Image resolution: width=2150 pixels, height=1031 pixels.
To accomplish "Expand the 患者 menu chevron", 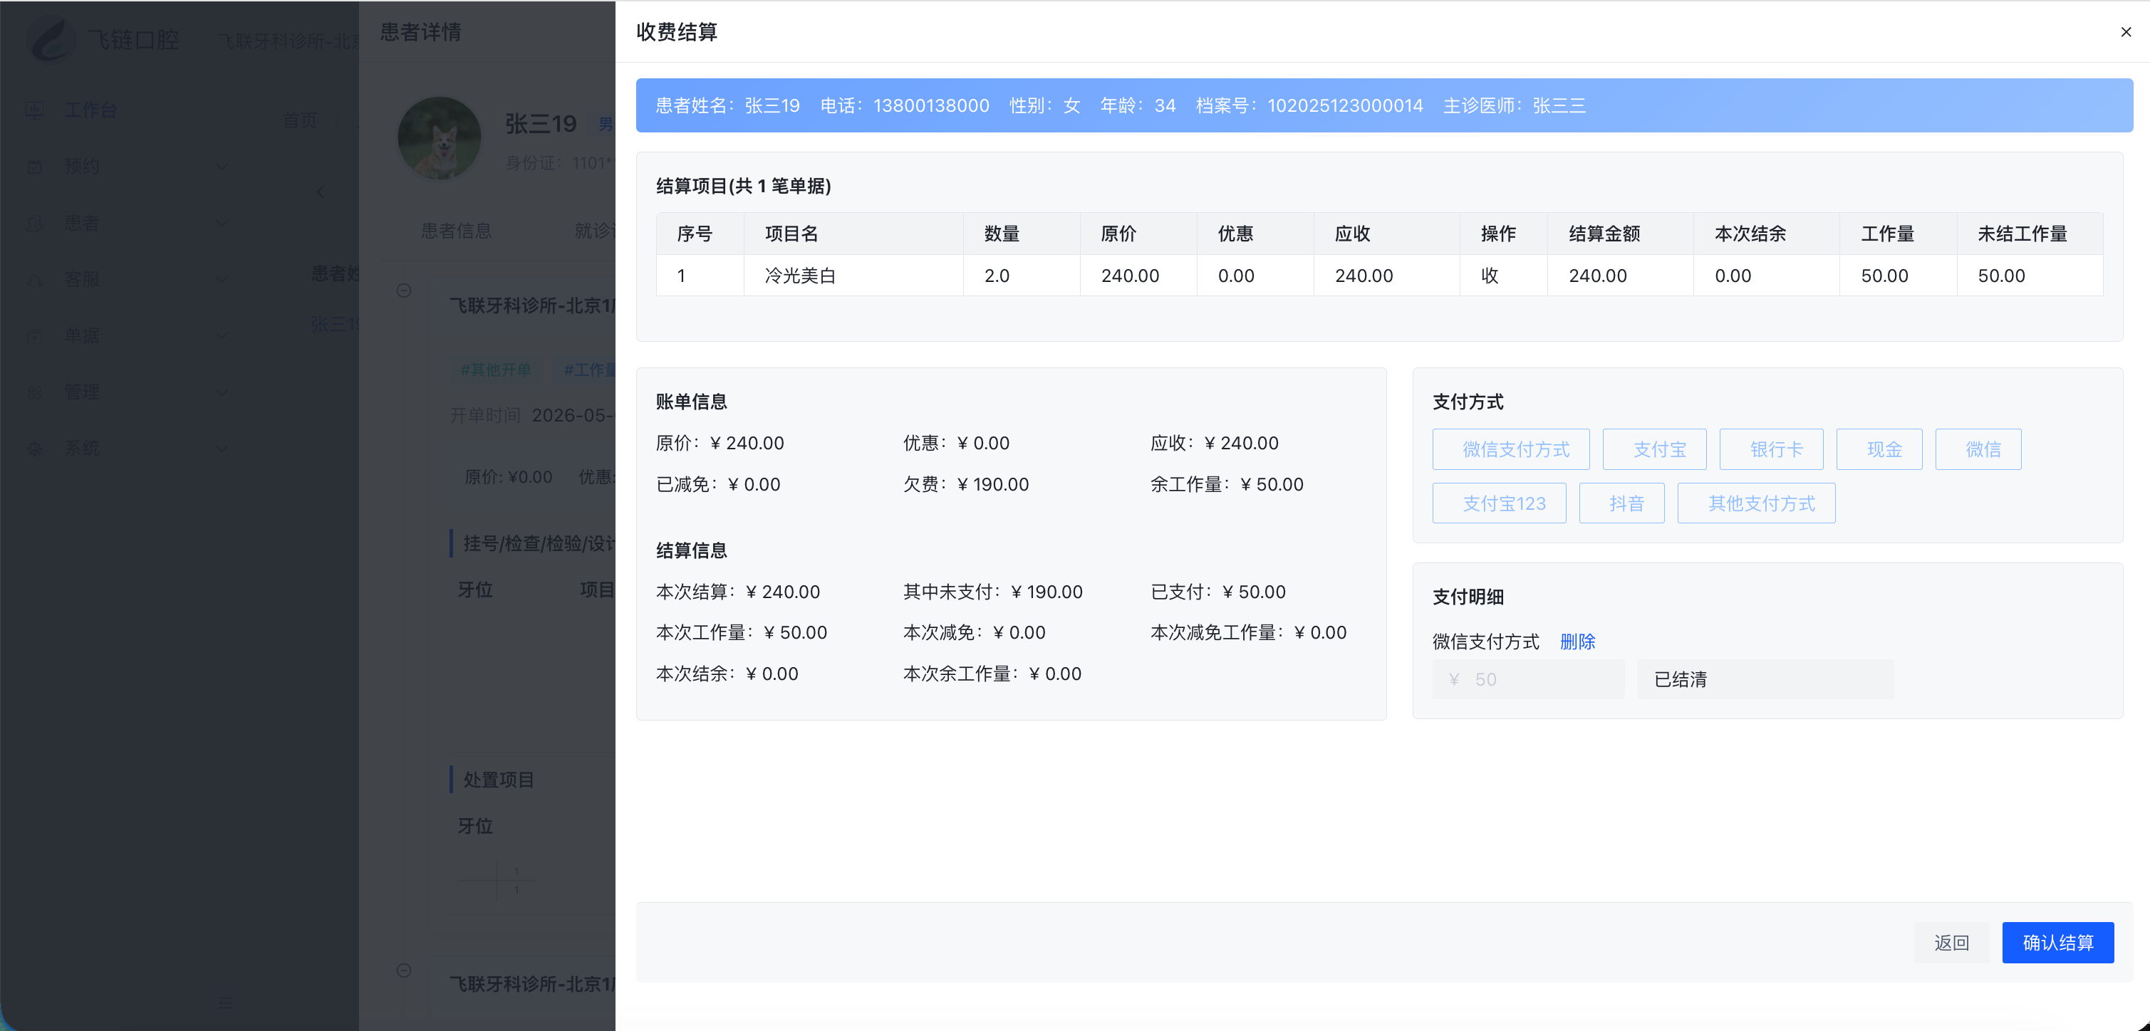I will [221, 223].
